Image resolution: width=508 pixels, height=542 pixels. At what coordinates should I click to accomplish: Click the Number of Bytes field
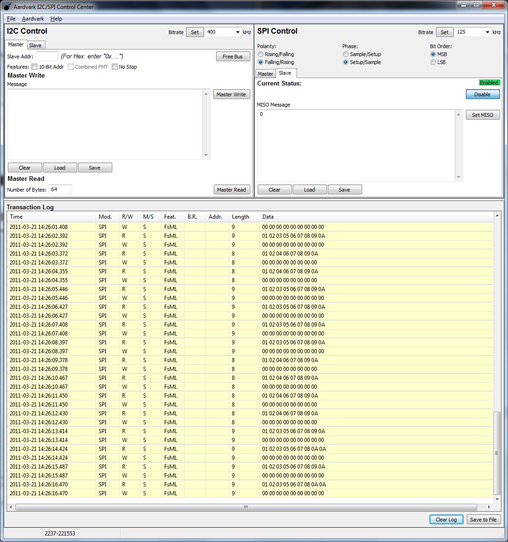coord(60,189)
